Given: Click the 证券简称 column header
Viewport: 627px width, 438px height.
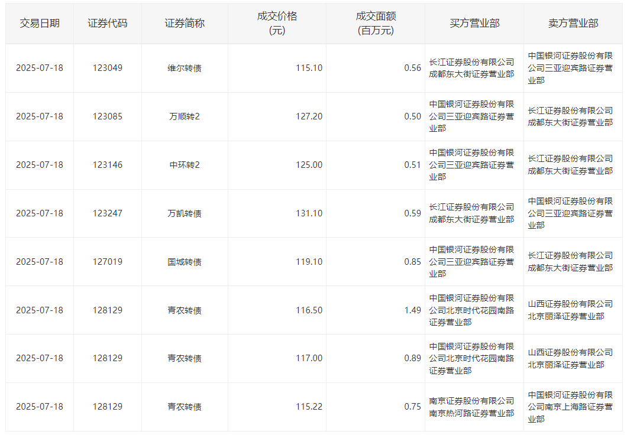Looking at the screenshot, I should click(x=185, y=24).
